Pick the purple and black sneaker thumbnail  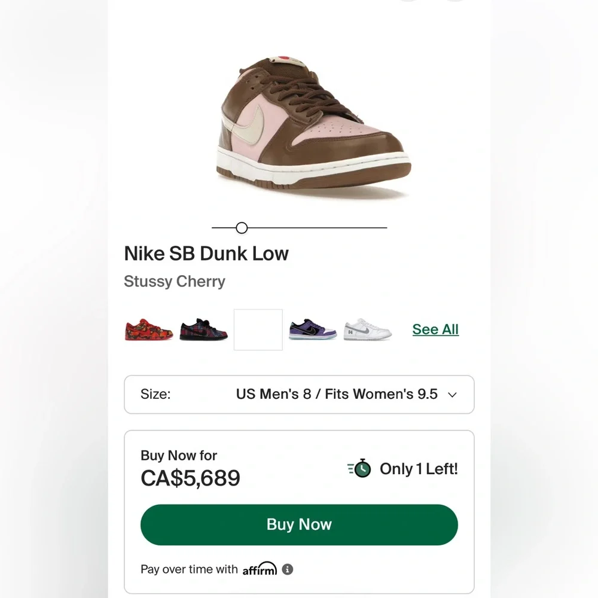313,329
